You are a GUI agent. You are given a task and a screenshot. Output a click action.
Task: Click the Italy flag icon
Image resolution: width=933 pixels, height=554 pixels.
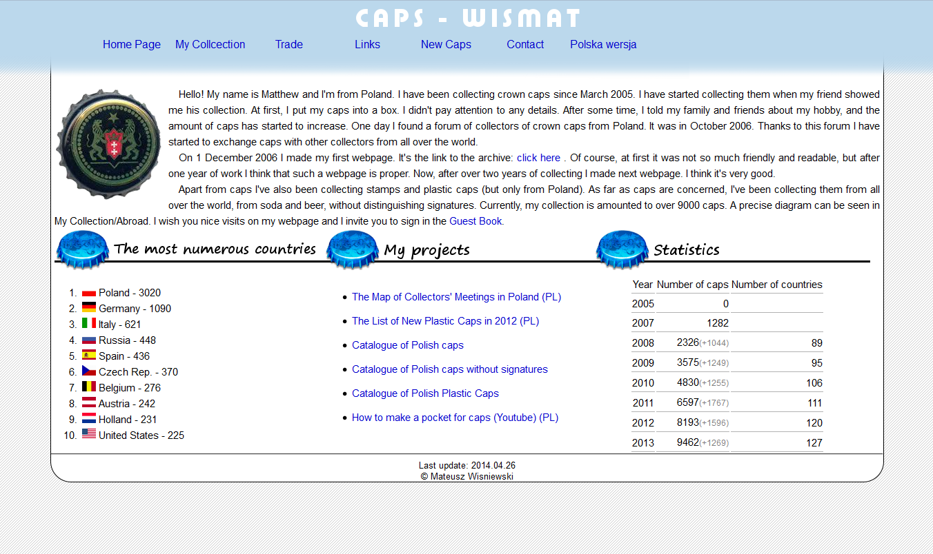tap(89, 323)
